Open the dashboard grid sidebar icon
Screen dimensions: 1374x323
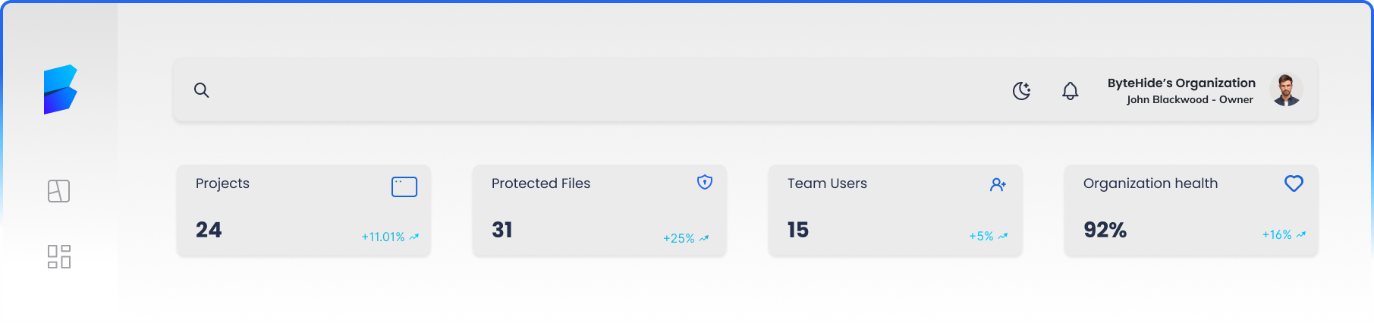point(58,256)
